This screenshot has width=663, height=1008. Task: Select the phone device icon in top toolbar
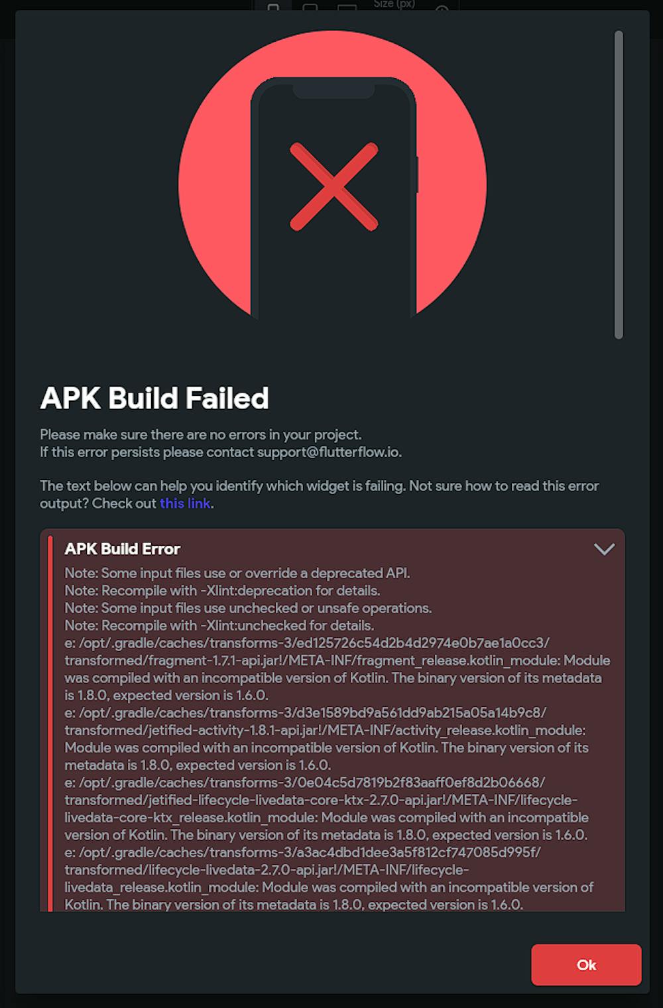(x=273, y=8)
